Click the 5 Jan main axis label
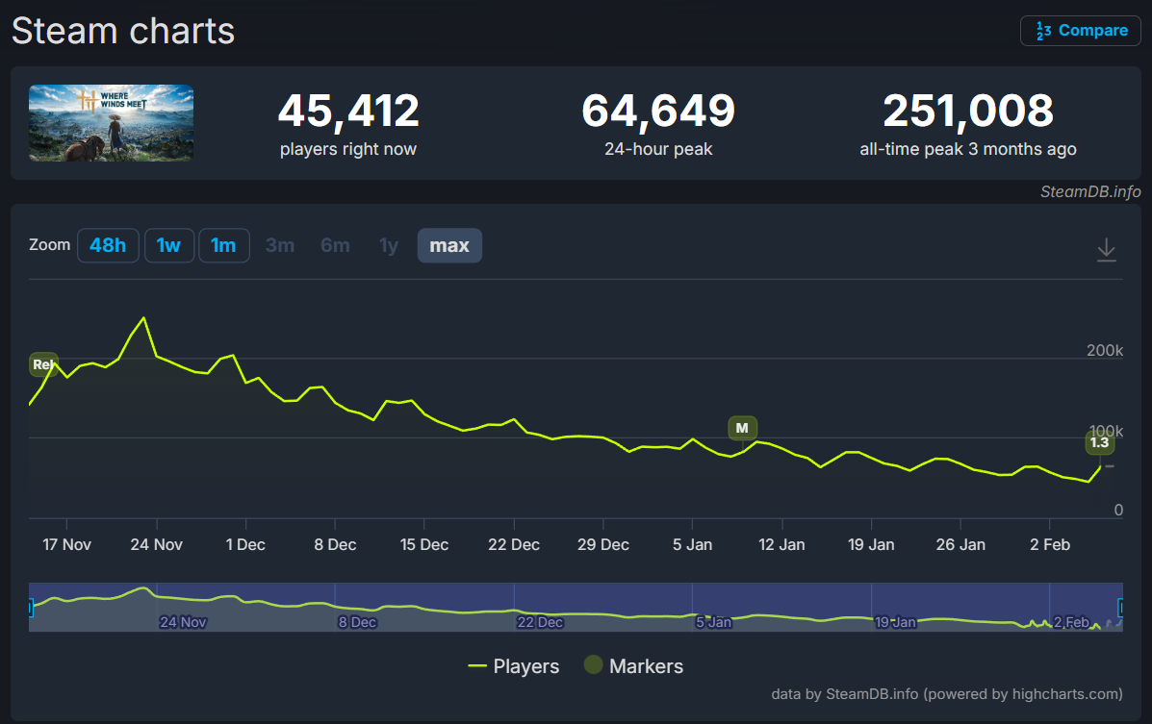1152x724 pixels. point(692,545)
